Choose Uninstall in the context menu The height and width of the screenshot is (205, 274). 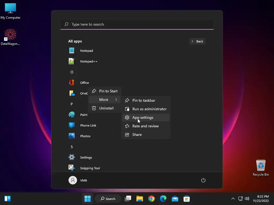coord(105,108)
